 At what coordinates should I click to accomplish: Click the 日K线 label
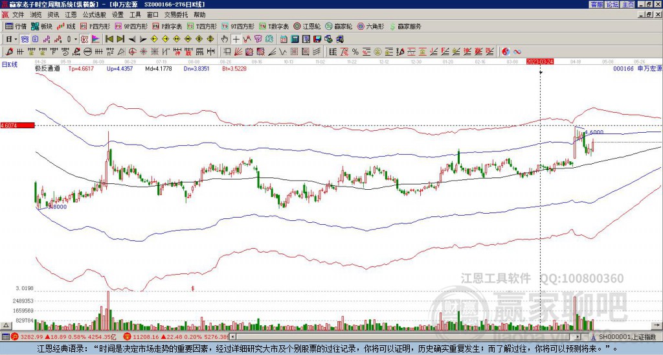(x=9, y=65)
